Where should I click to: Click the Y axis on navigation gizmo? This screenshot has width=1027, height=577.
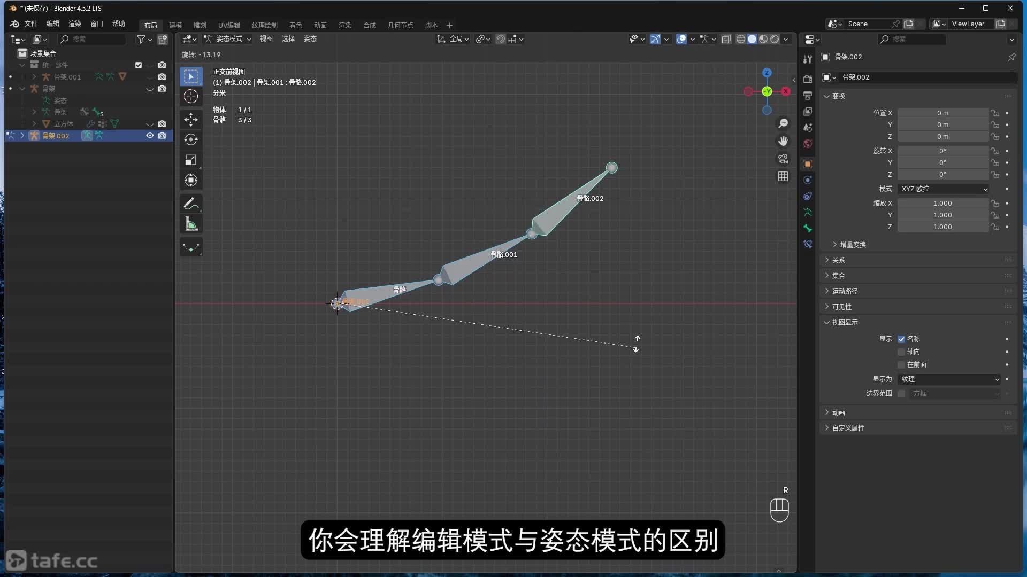click(x=767, y=91)
